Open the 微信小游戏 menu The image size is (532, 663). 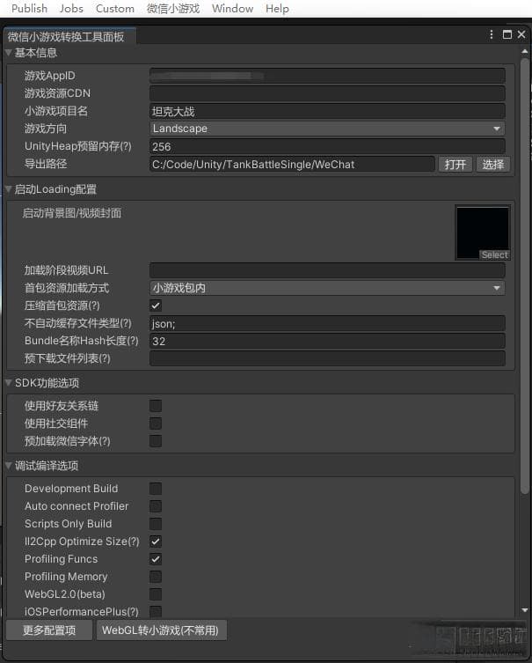173,9
